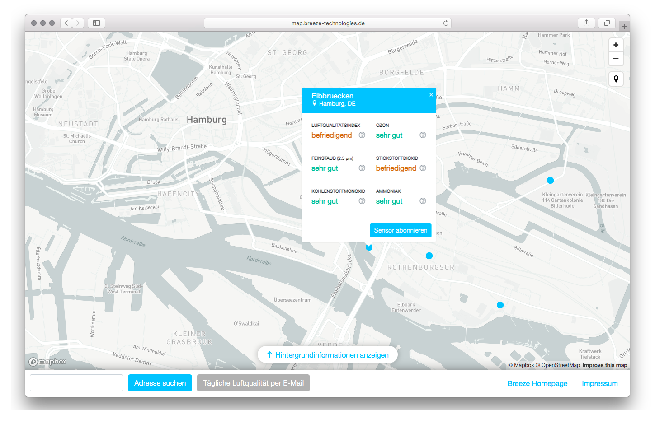Click Adresse suchen button
This screenshot has height=433, width=655.
pos(160,383)
